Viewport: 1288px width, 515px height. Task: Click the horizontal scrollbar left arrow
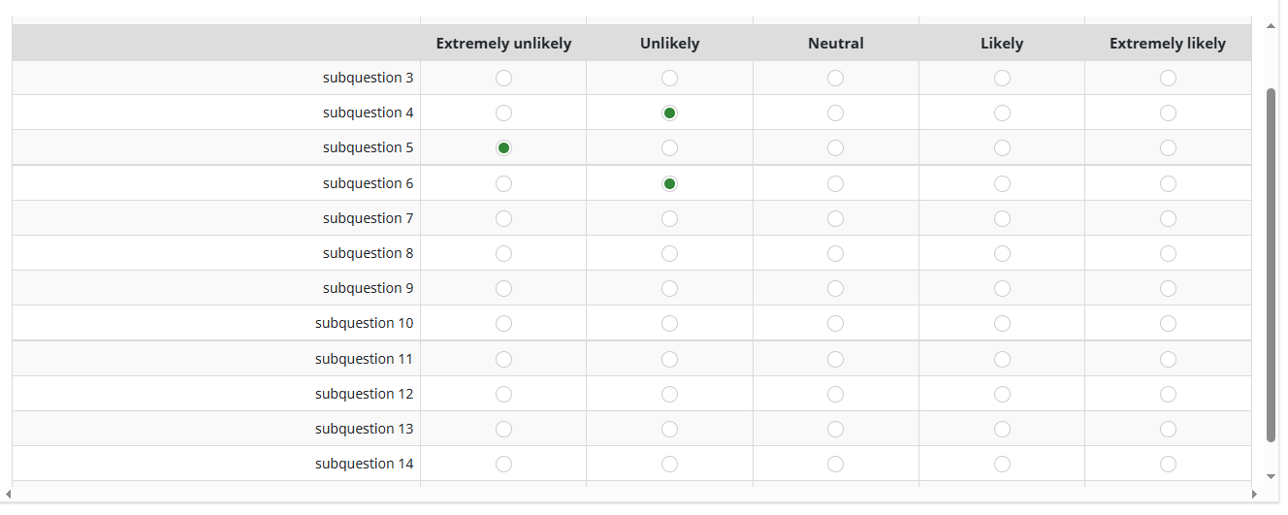pos(9,495)
